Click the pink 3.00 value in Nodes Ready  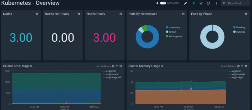click(x=104, y=38)
